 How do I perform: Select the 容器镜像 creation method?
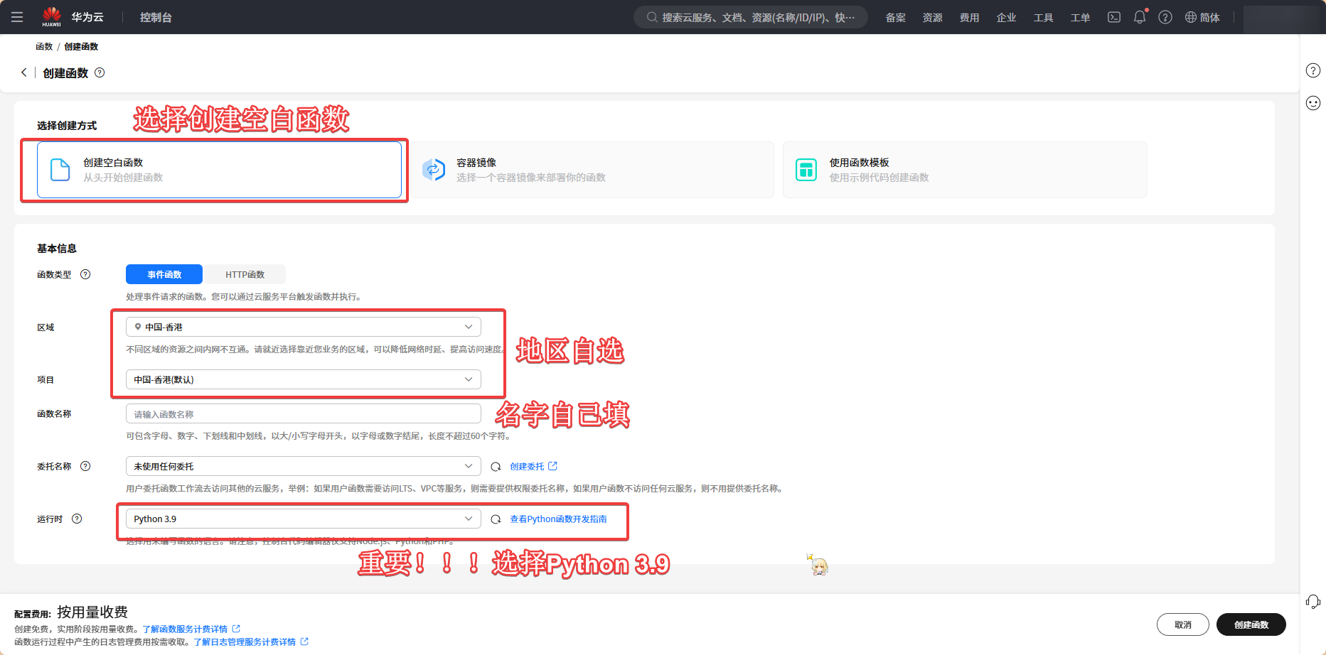pyautogui.click(x=593, y=170)
